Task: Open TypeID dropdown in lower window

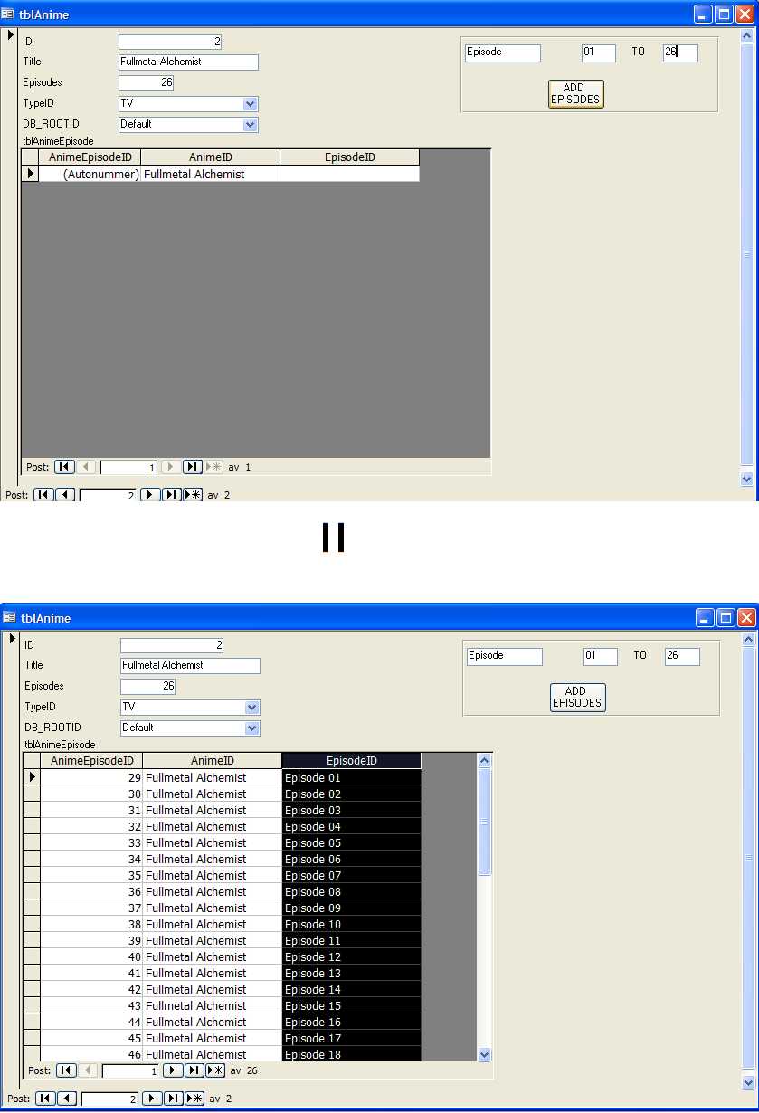Action: click(x=252, y=708)
